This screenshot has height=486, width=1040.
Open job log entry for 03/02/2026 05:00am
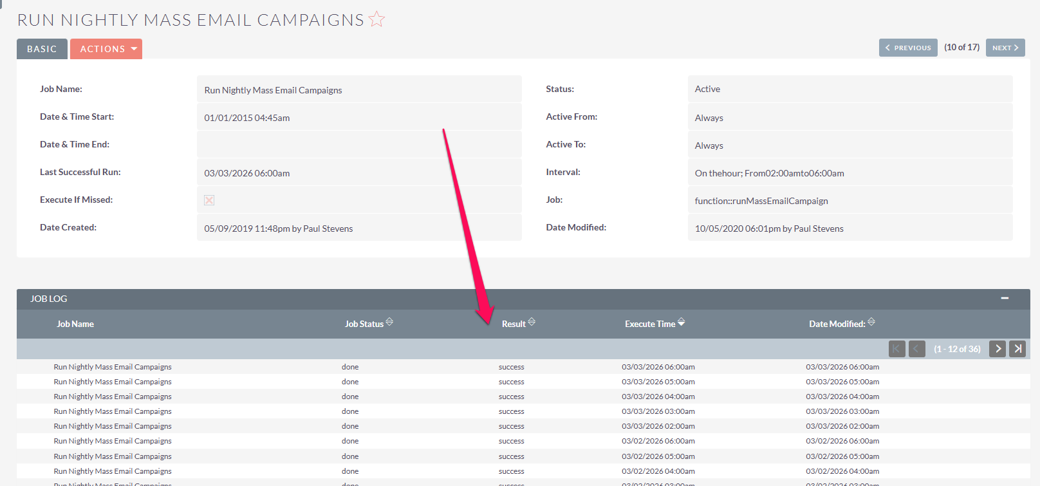pyautogui.click(x=113, y=456)
